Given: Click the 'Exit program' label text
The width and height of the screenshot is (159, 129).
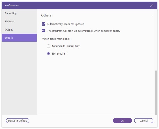Looking at the screenshot, I should click(x=60, y=53).
